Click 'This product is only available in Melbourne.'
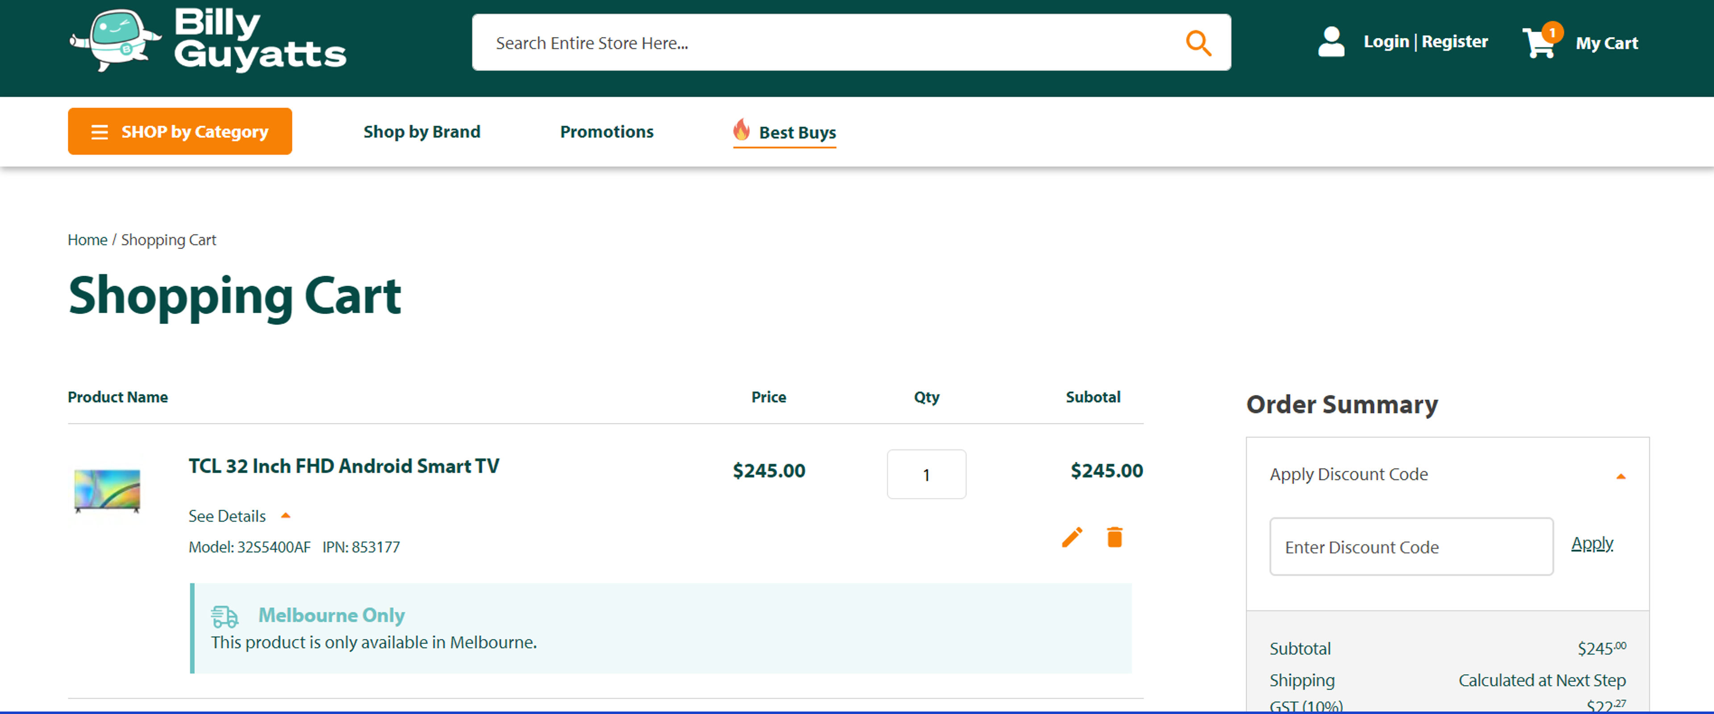The height and width of the screenshot is (714, 1714). point(374,643)
